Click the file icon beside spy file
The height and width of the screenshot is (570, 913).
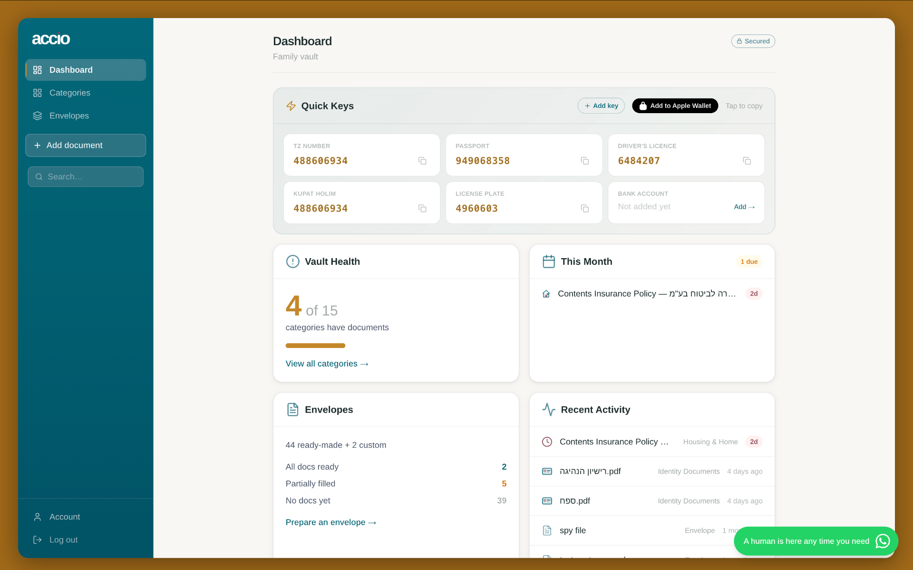pos(547,531)
